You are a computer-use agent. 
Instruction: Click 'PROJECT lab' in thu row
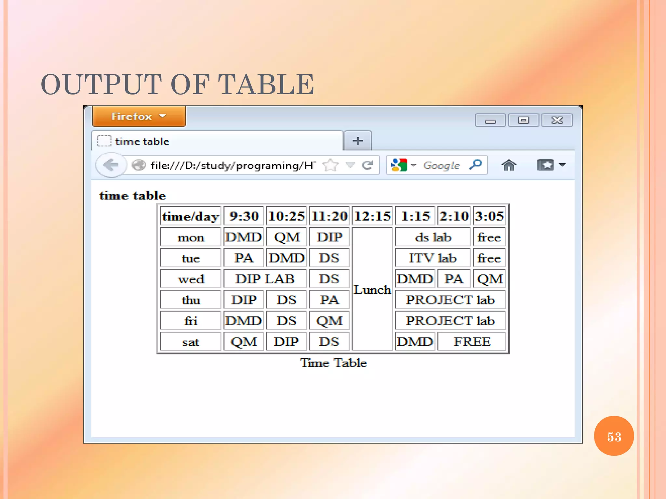point(450,300)
